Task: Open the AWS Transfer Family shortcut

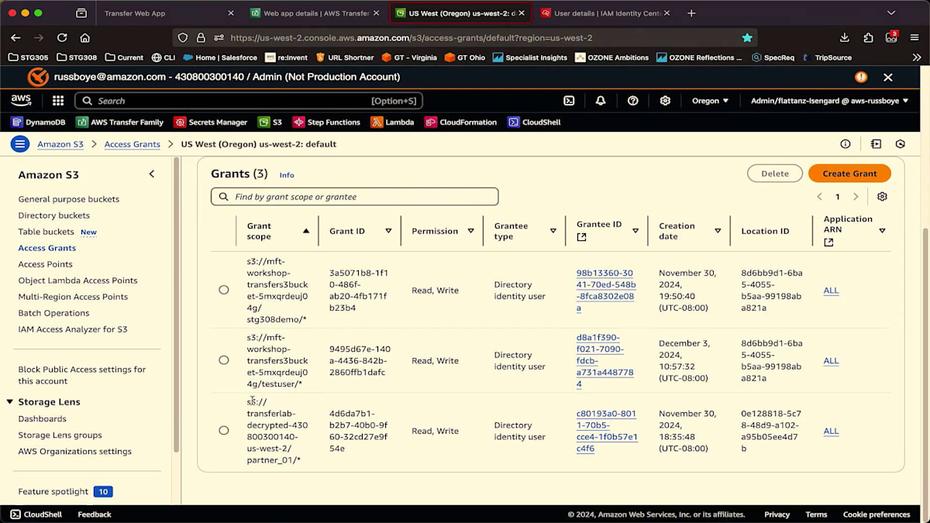Action: point(120,122)
